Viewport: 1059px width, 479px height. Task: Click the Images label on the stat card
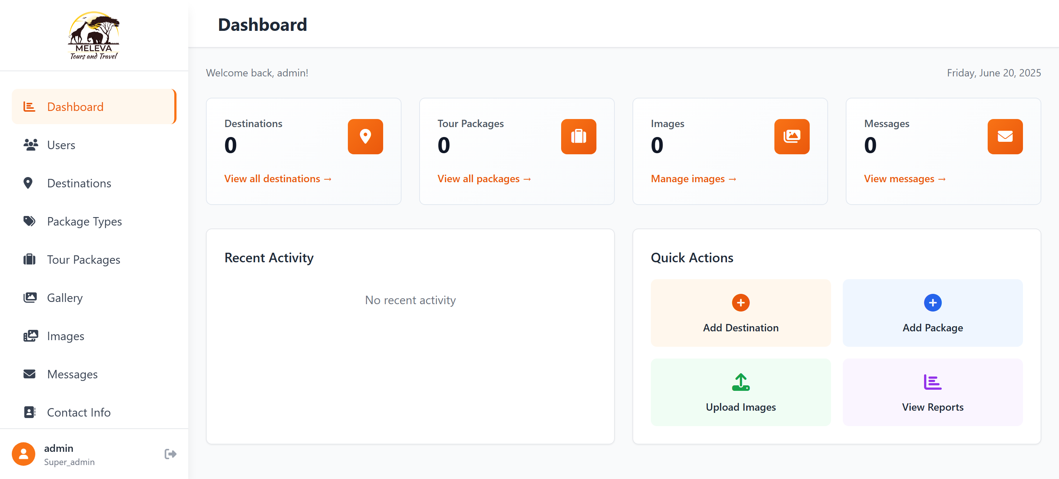[x=667, y=124]
